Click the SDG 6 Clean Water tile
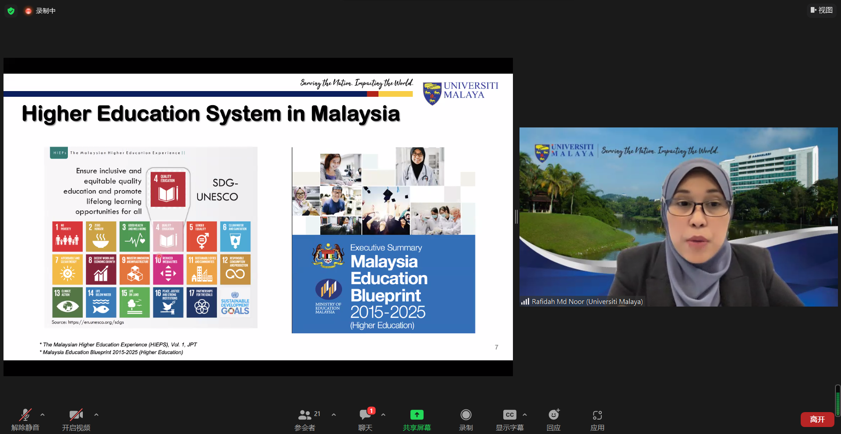Image resolution: width=841 pixels, height=434 pixels. pyautogui.click(x=235, y=236)
